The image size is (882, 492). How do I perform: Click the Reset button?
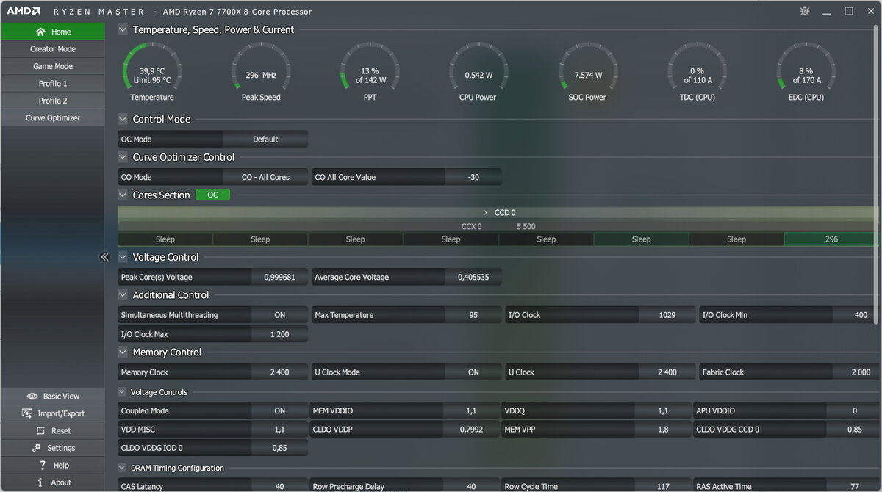(x=53, y=430)
